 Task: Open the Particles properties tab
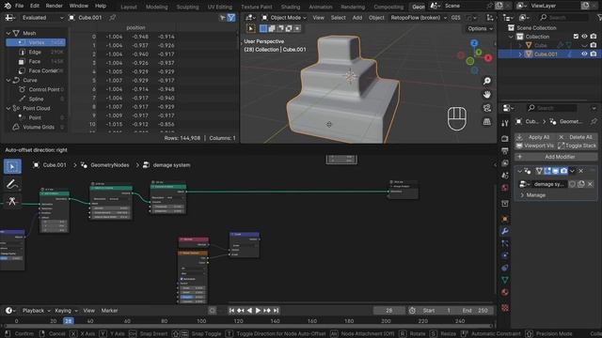pos(505,243)
